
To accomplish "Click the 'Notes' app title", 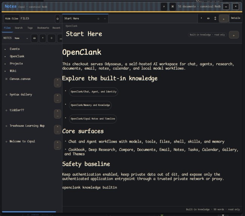I will tap(11, 6).
